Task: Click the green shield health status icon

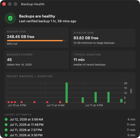Action: [10, 18]
